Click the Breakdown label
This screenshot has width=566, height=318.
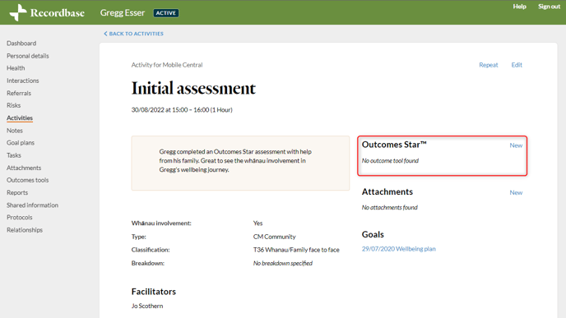pyautogui.click(x=147, y=263)
